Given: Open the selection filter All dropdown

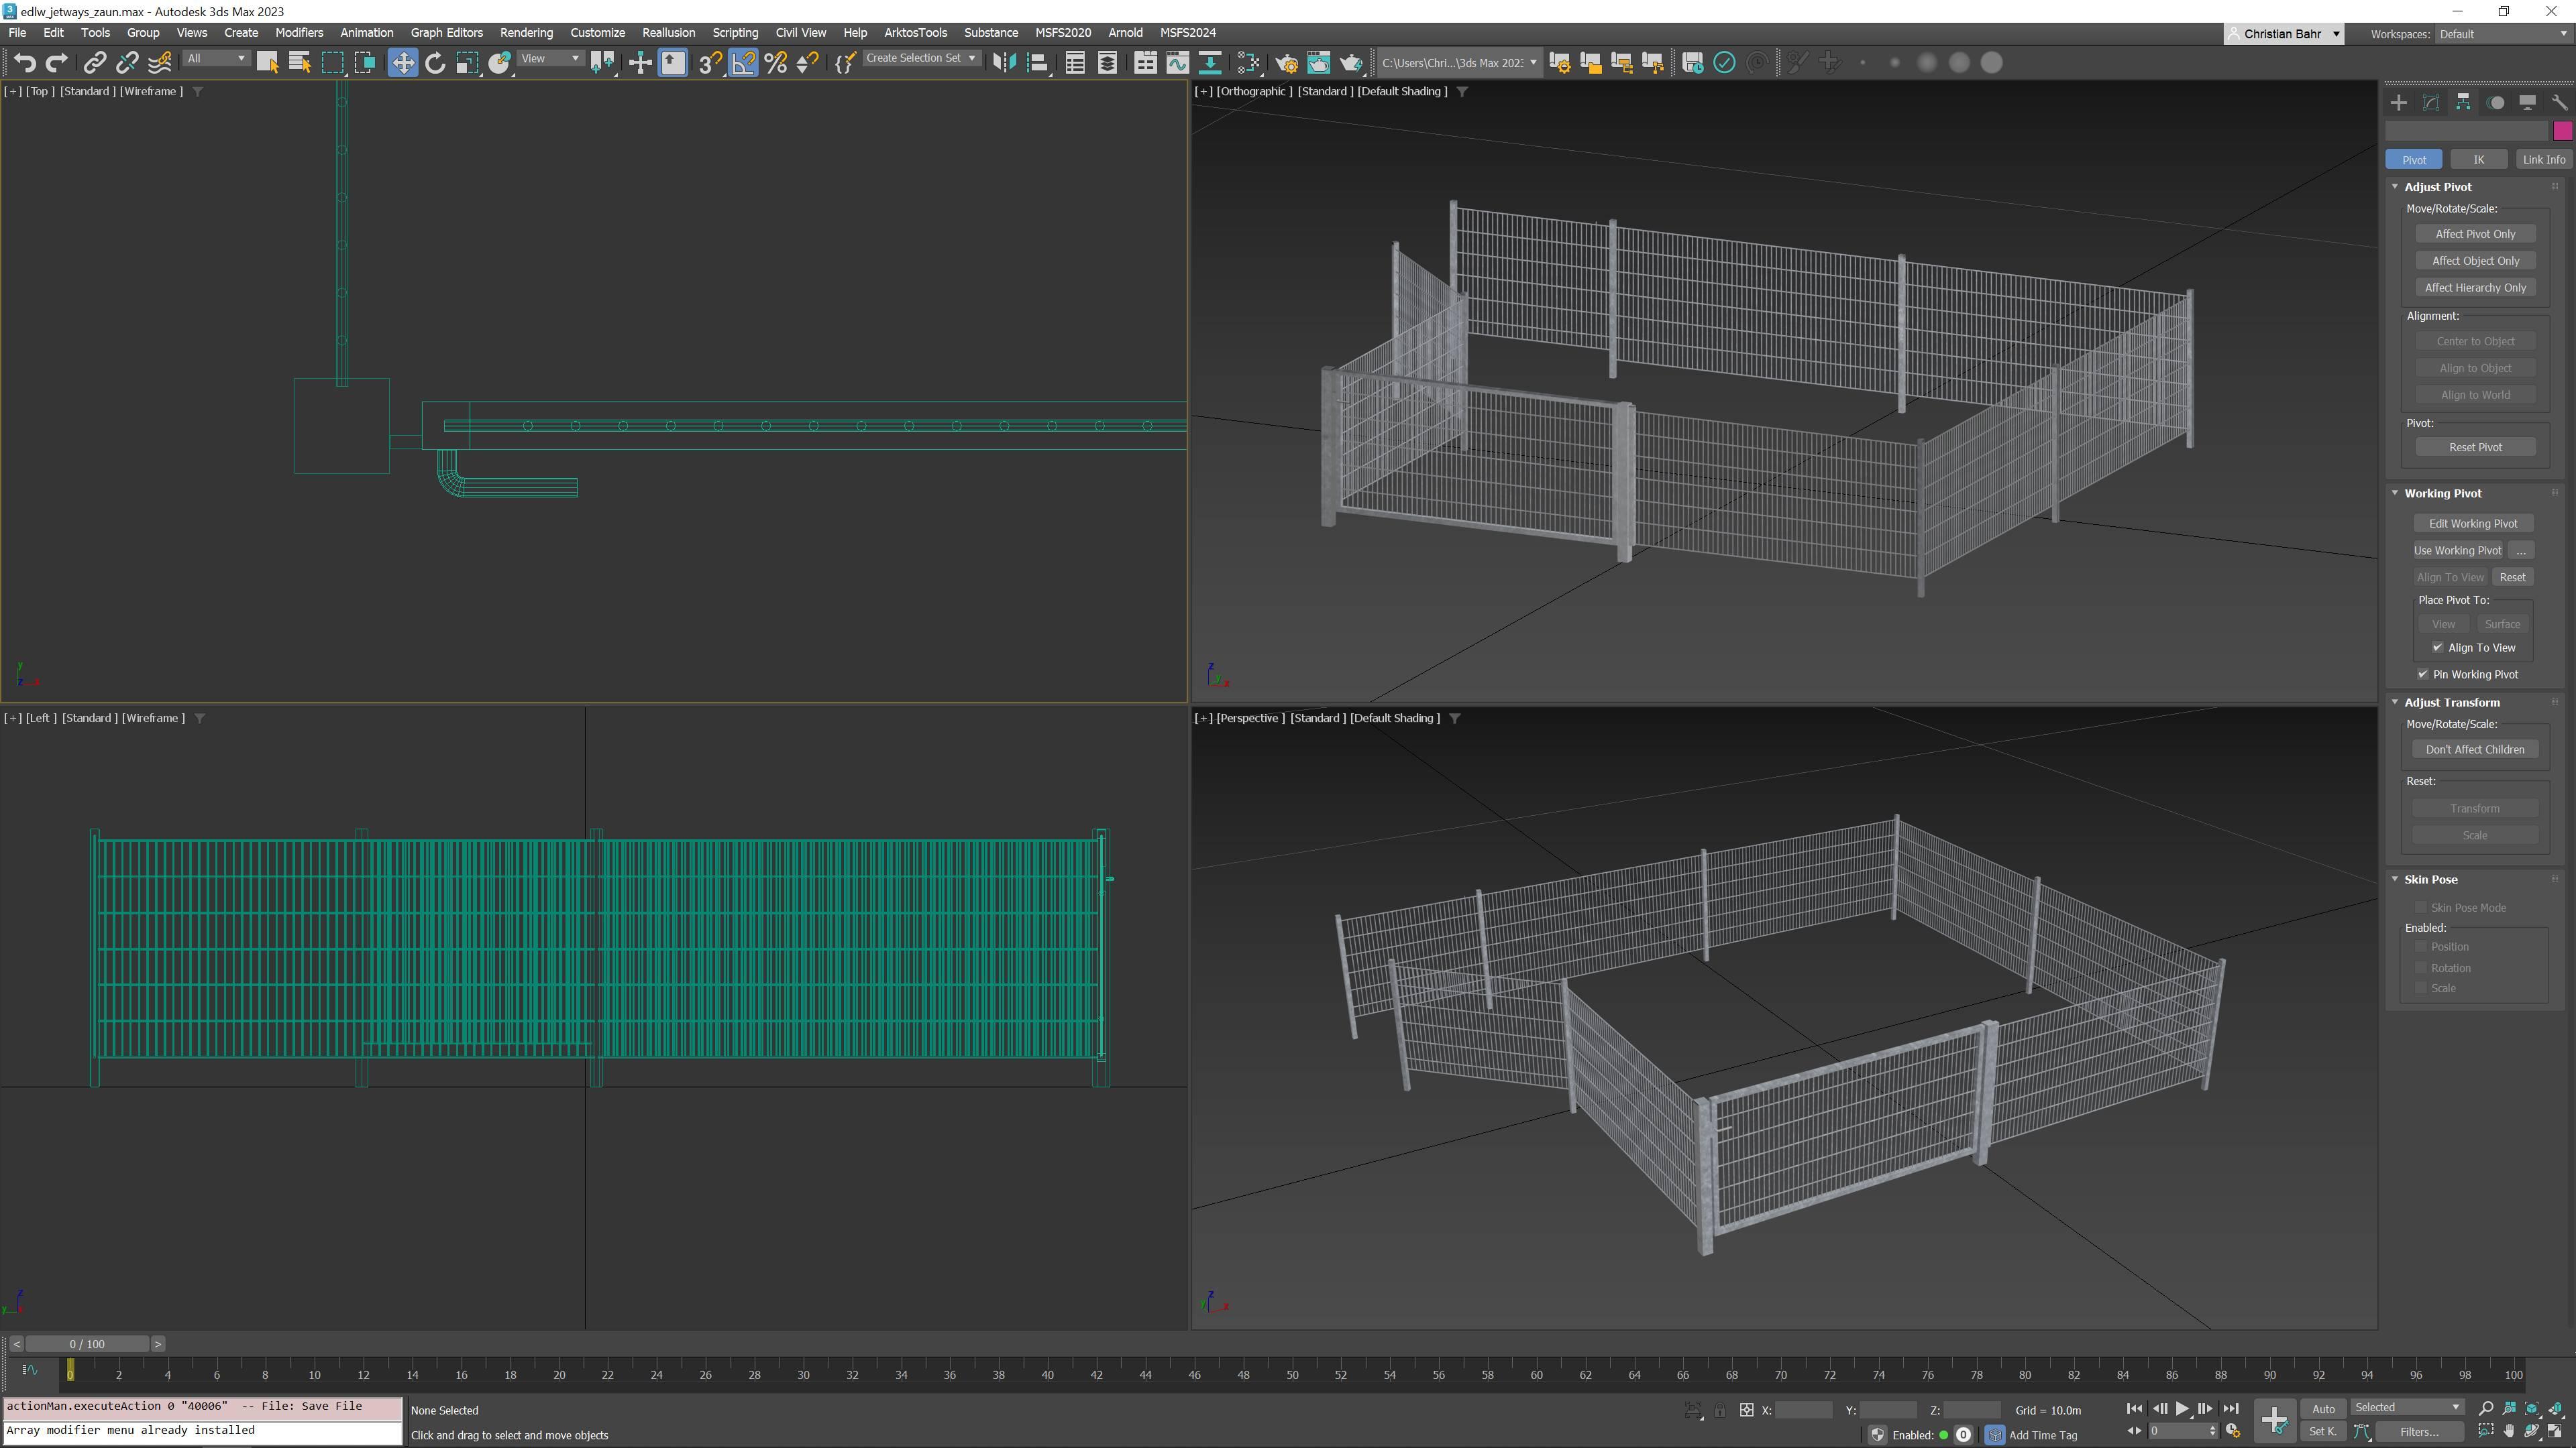Looking at the screenshot, I should 216,59.
